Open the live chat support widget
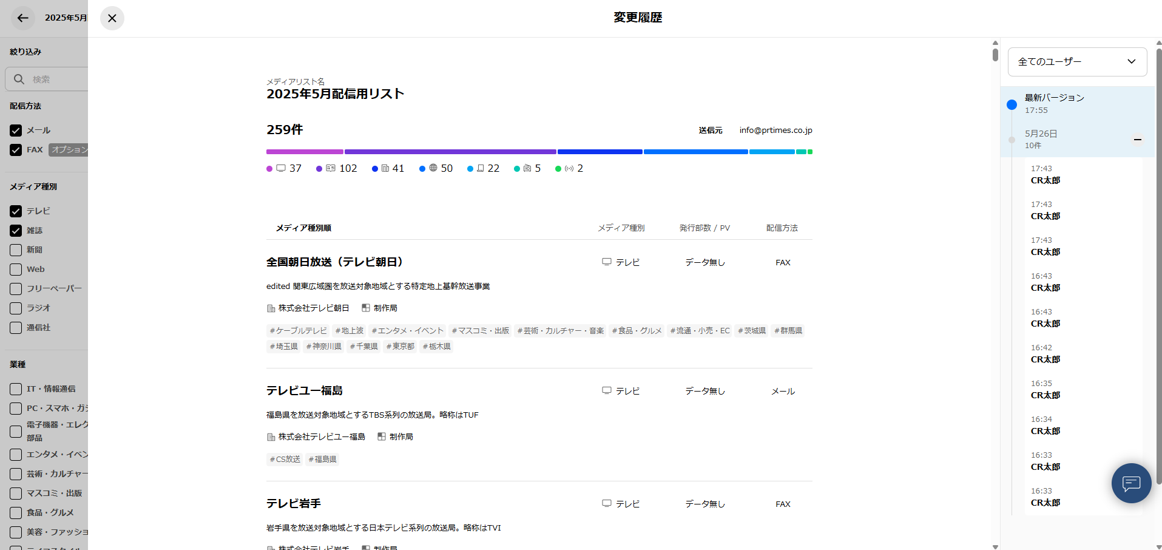Screen dimensions: 1162x550 pos(1131,483)
